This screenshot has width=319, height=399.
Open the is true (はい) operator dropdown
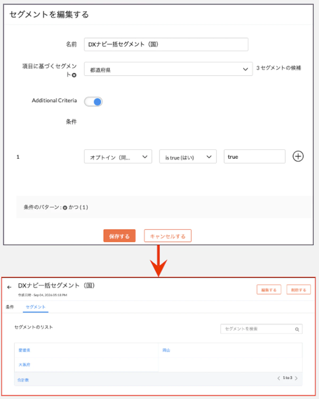tap(188, 157)
